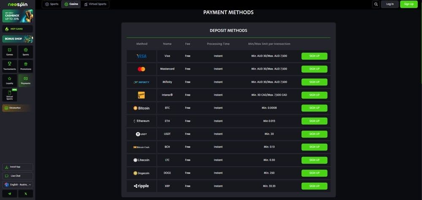
Task: Click the 'Min. 33.33' XRP limit
Action: pyautogui.click(x=269, y=186)
